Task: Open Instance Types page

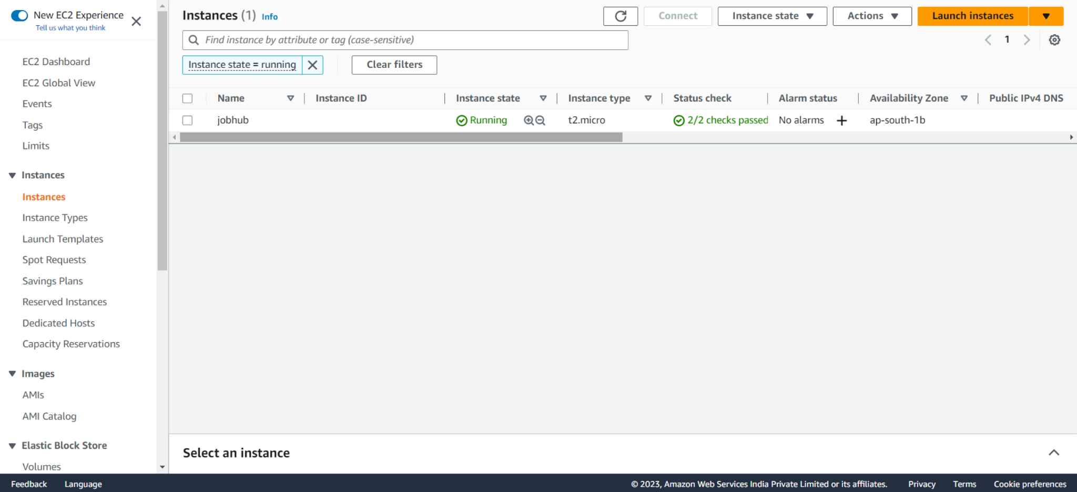Action: (x=55, y=218)
